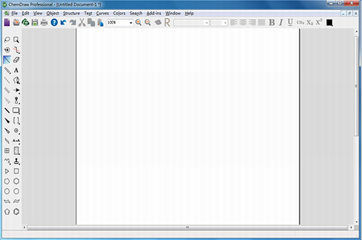Select the Wavy Bond tool
362x240 pixels.
(7, 141)
